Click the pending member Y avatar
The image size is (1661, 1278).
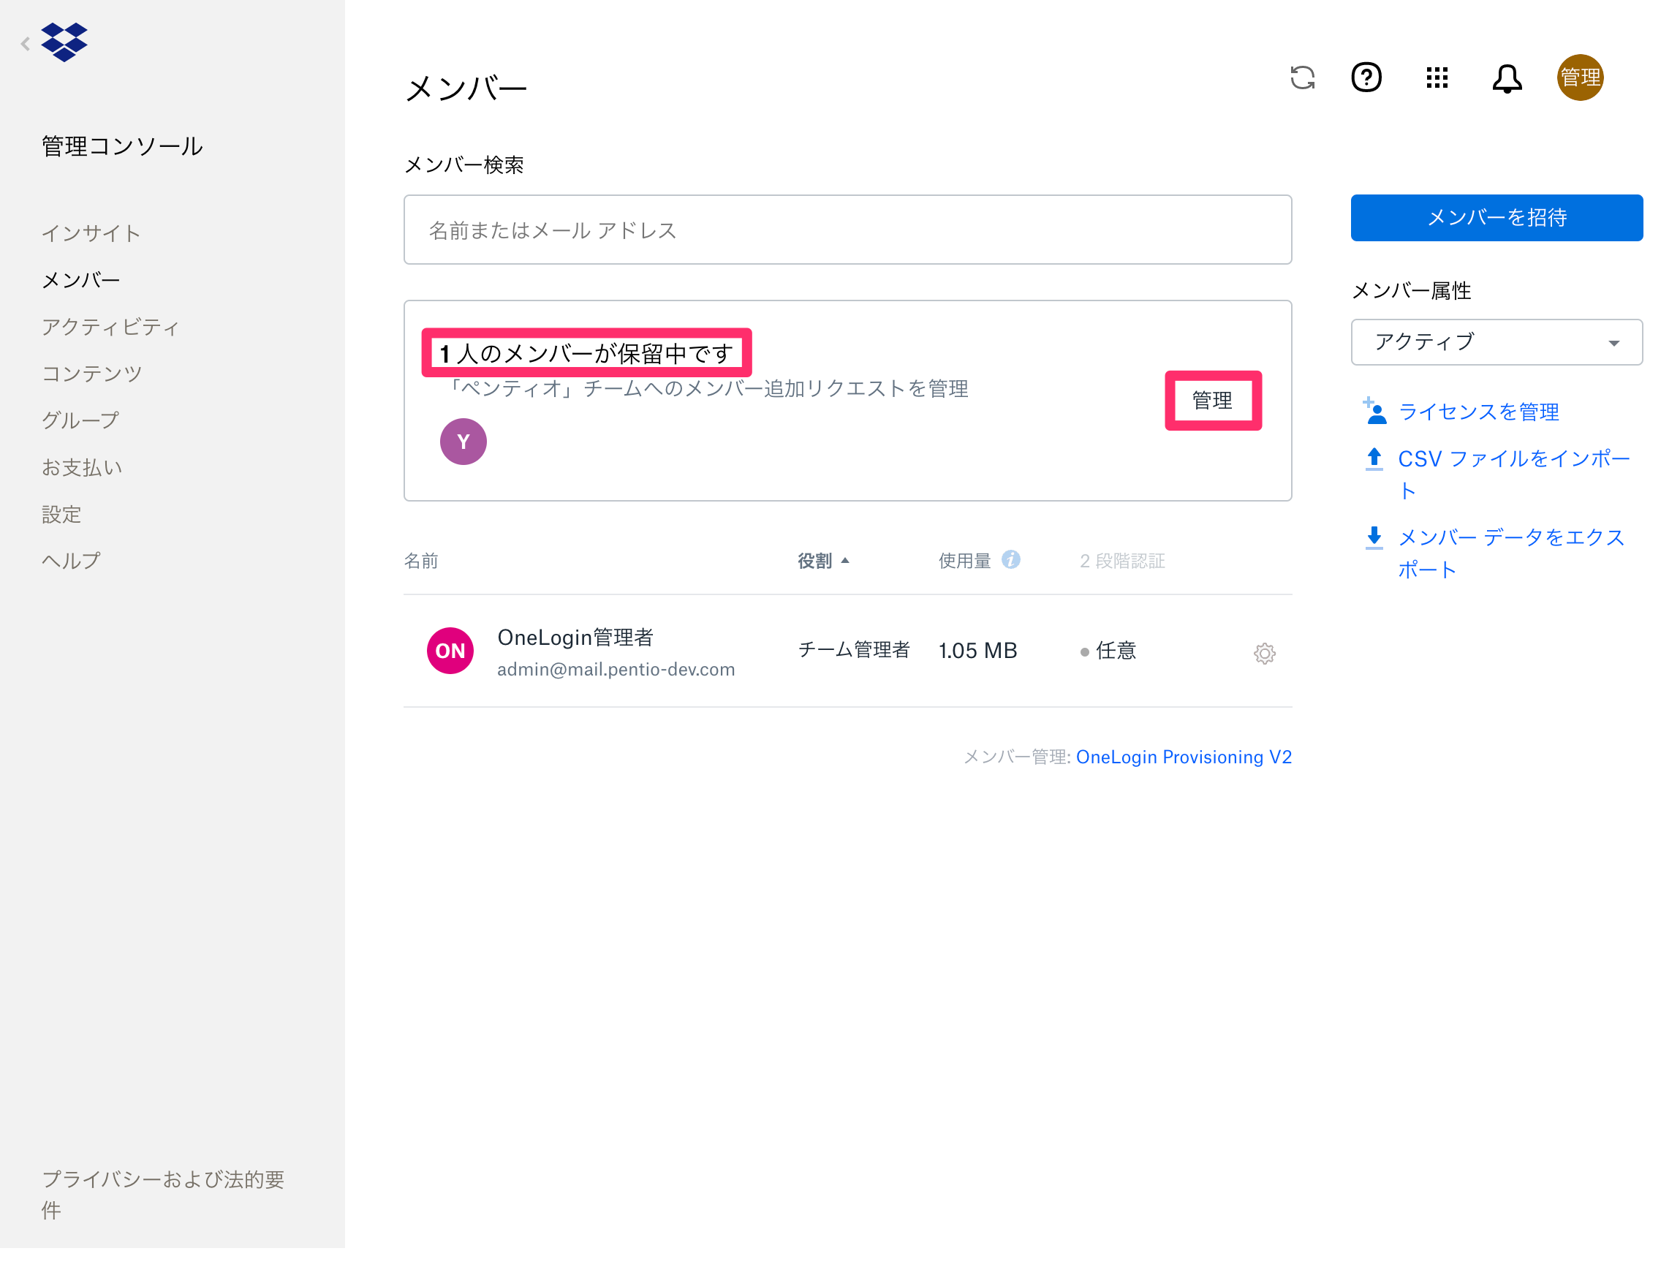(464, 441)
